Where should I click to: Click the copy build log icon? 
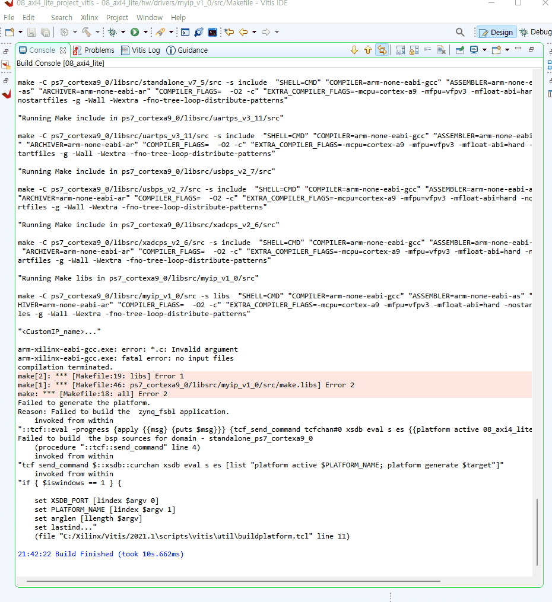click(400, 50)
